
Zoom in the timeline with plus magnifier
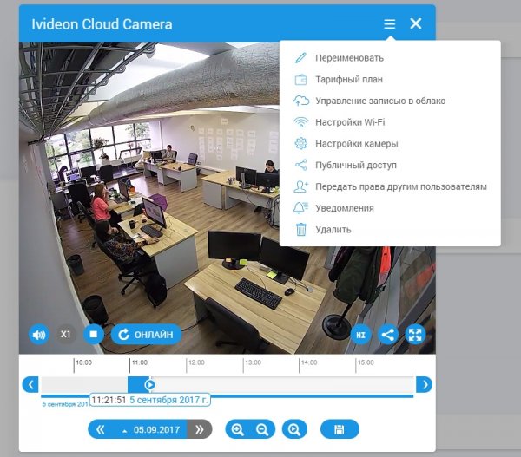[238, 429]
